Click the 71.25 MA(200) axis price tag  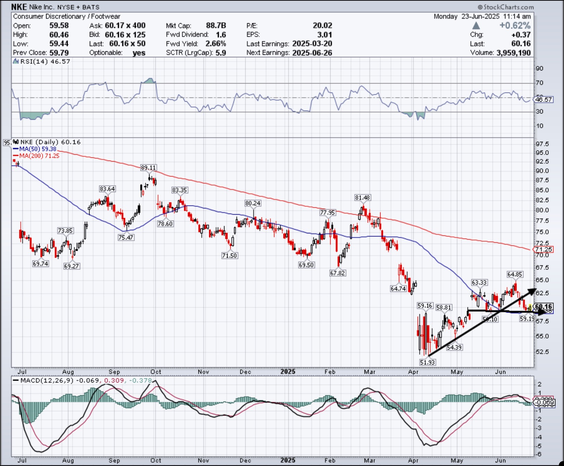point(543,249)
